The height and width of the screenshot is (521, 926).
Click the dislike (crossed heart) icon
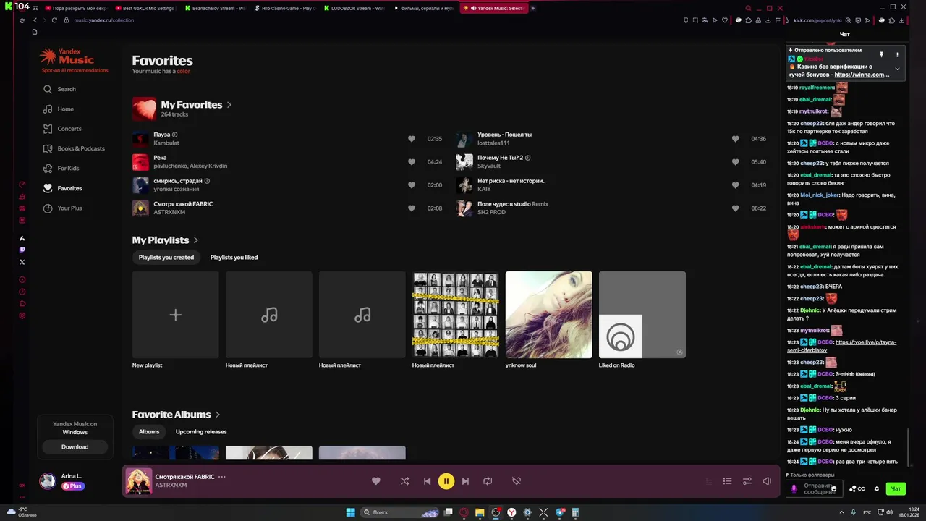[x=517, y=481]
